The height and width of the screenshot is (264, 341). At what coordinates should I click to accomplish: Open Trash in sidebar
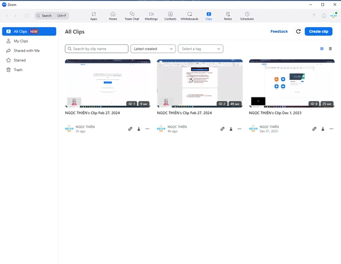point(29,70)
